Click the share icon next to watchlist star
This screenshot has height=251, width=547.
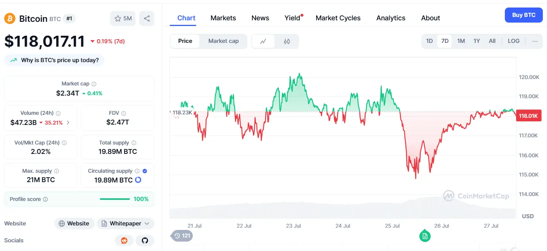(147, 18)
